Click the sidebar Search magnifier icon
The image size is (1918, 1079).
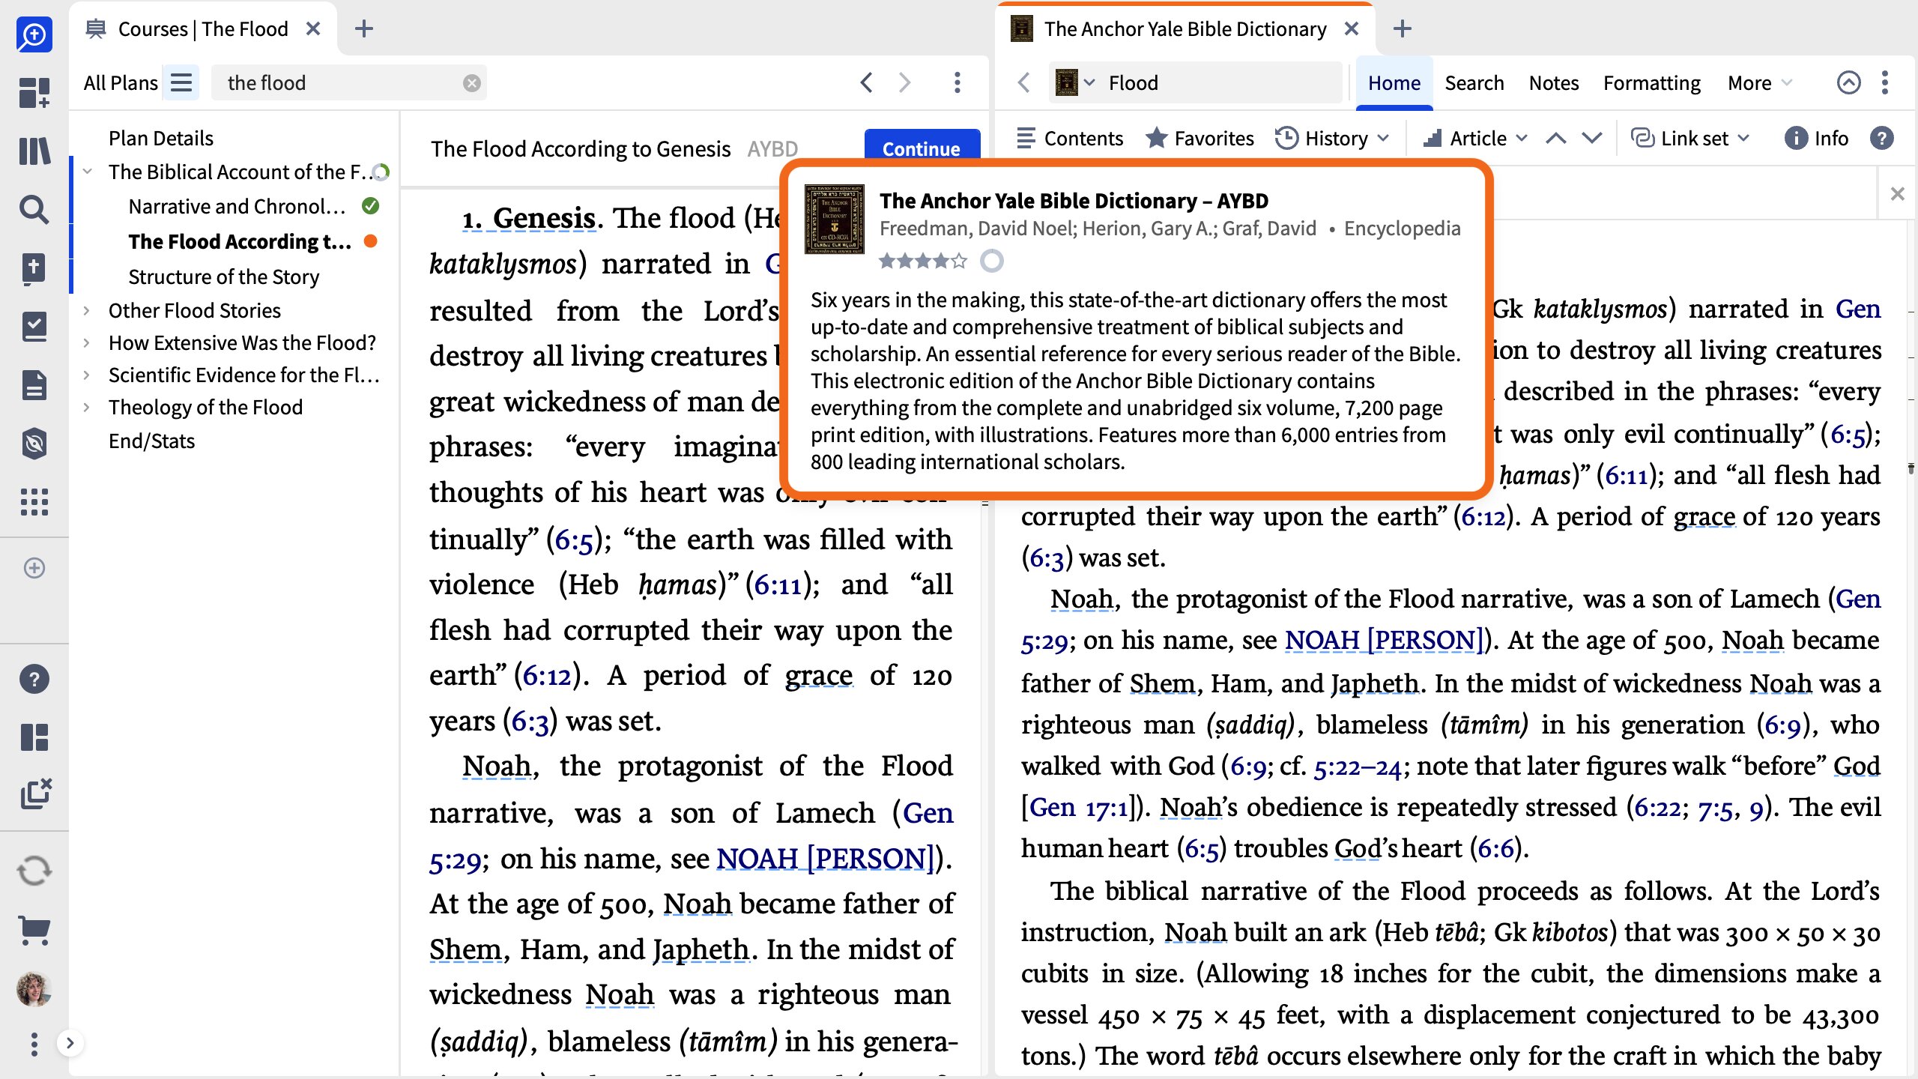click(34, 209)
